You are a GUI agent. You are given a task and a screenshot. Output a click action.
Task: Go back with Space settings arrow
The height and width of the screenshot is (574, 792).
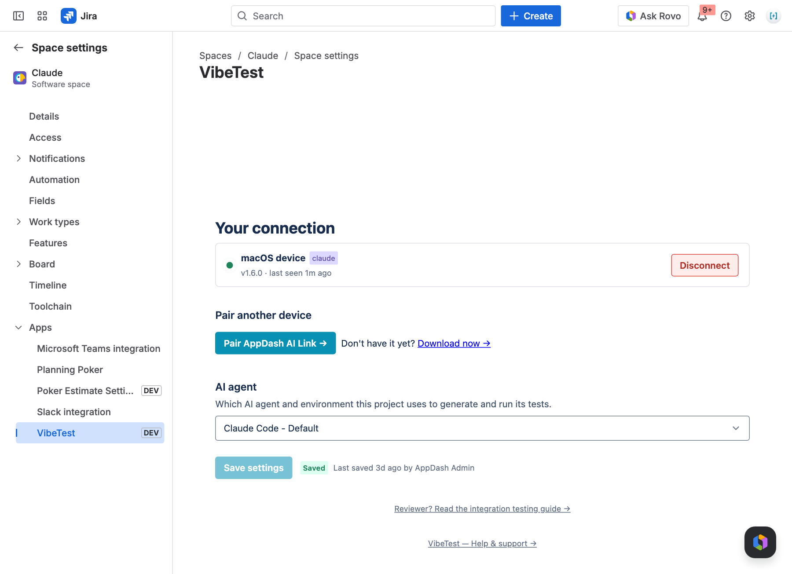[18, 48]
